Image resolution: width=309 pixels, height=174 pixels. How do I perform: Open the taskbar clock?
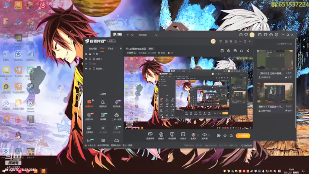point(292,171)
